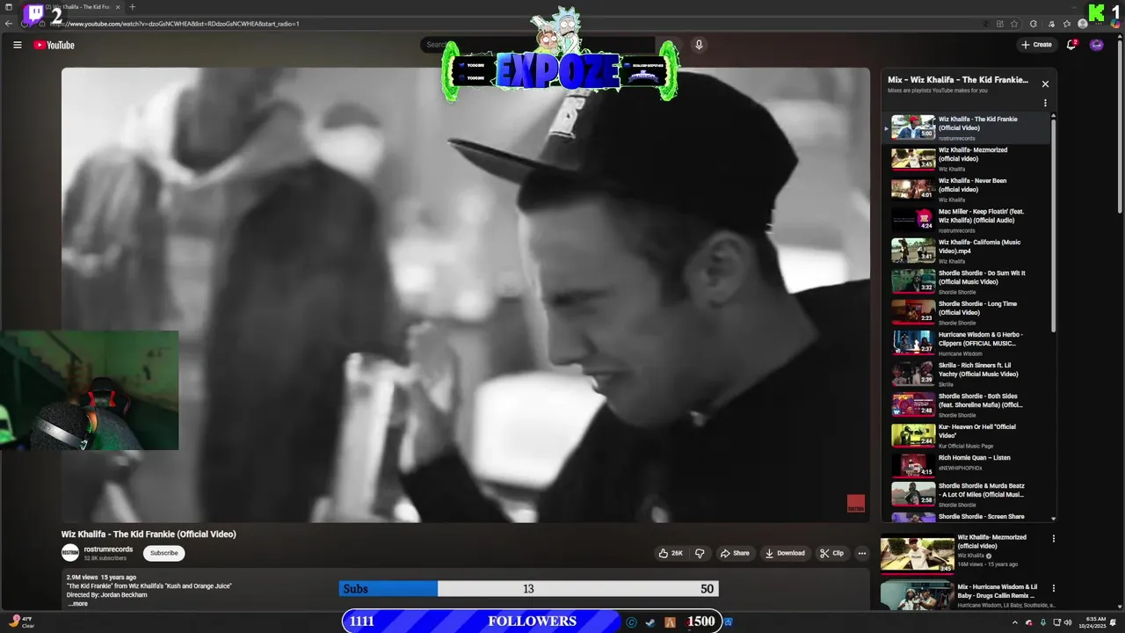Open options for the Mix - Hurricane Wisdom recommendation
The width and height of the screenshot is (1125, 633).
1053,588
